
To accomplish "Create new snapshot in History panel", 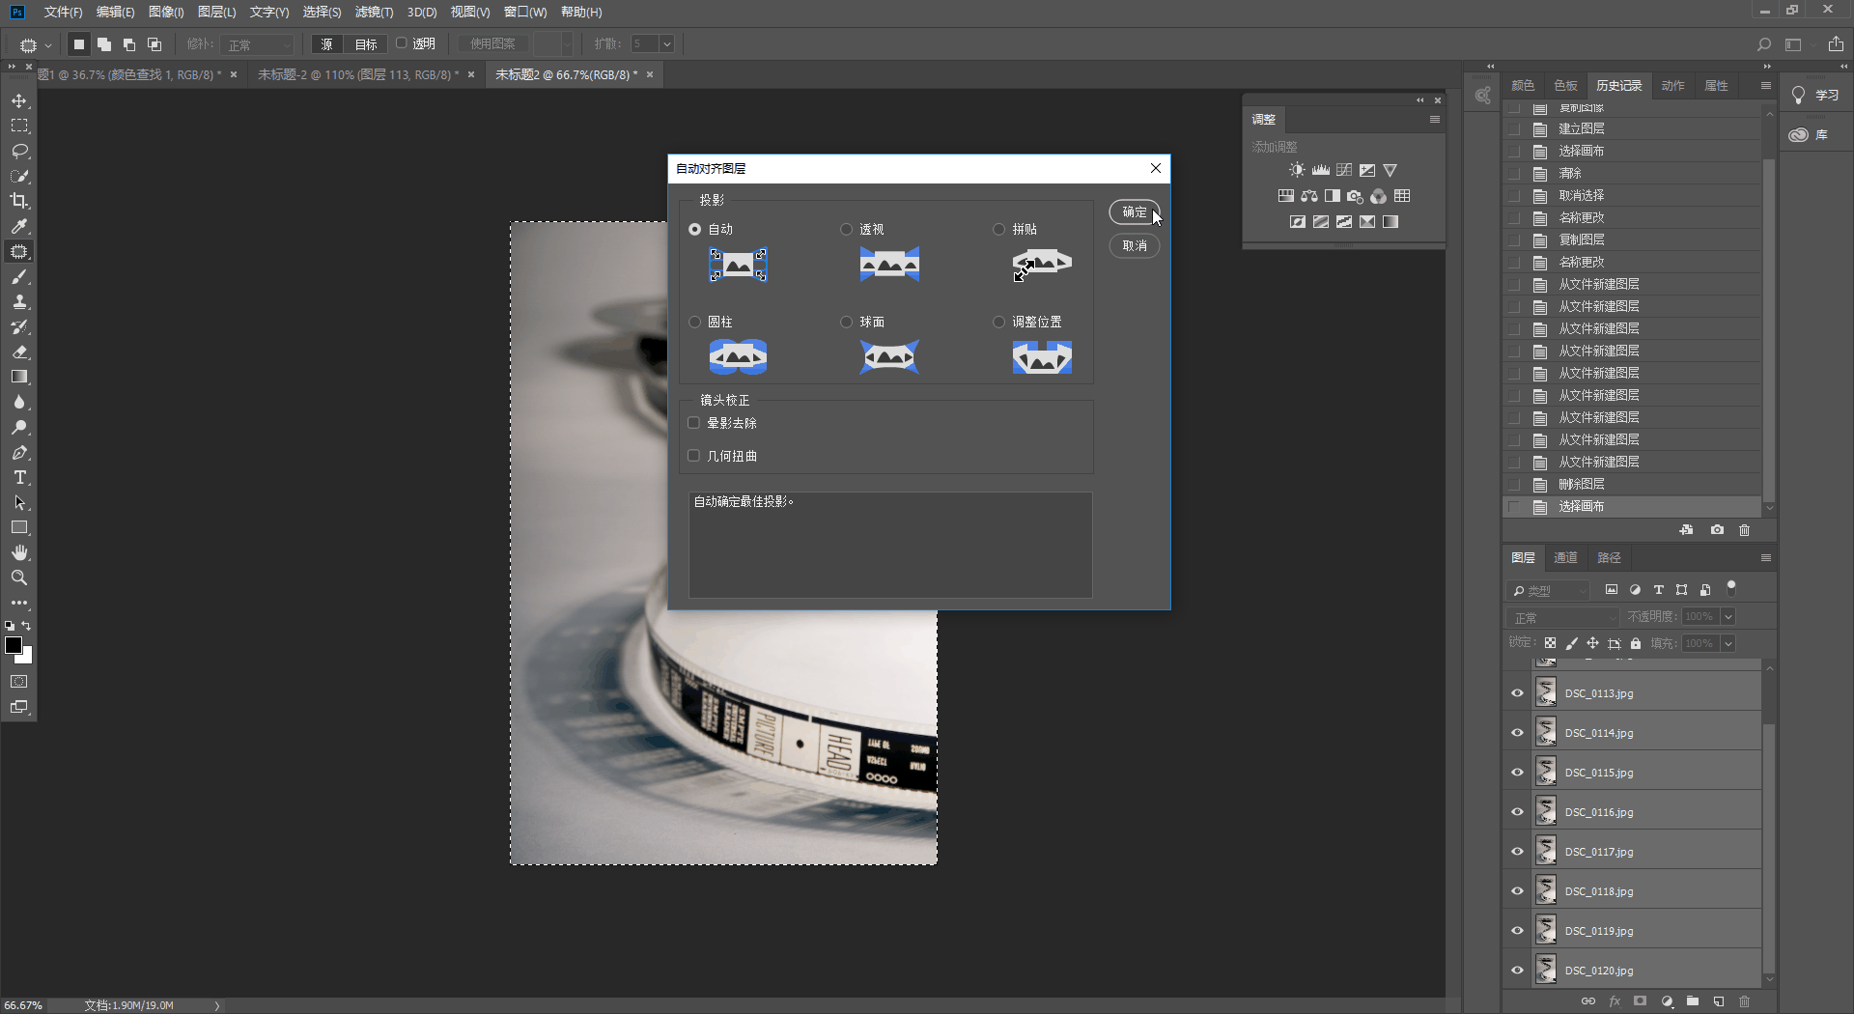I will point(1717,530).
